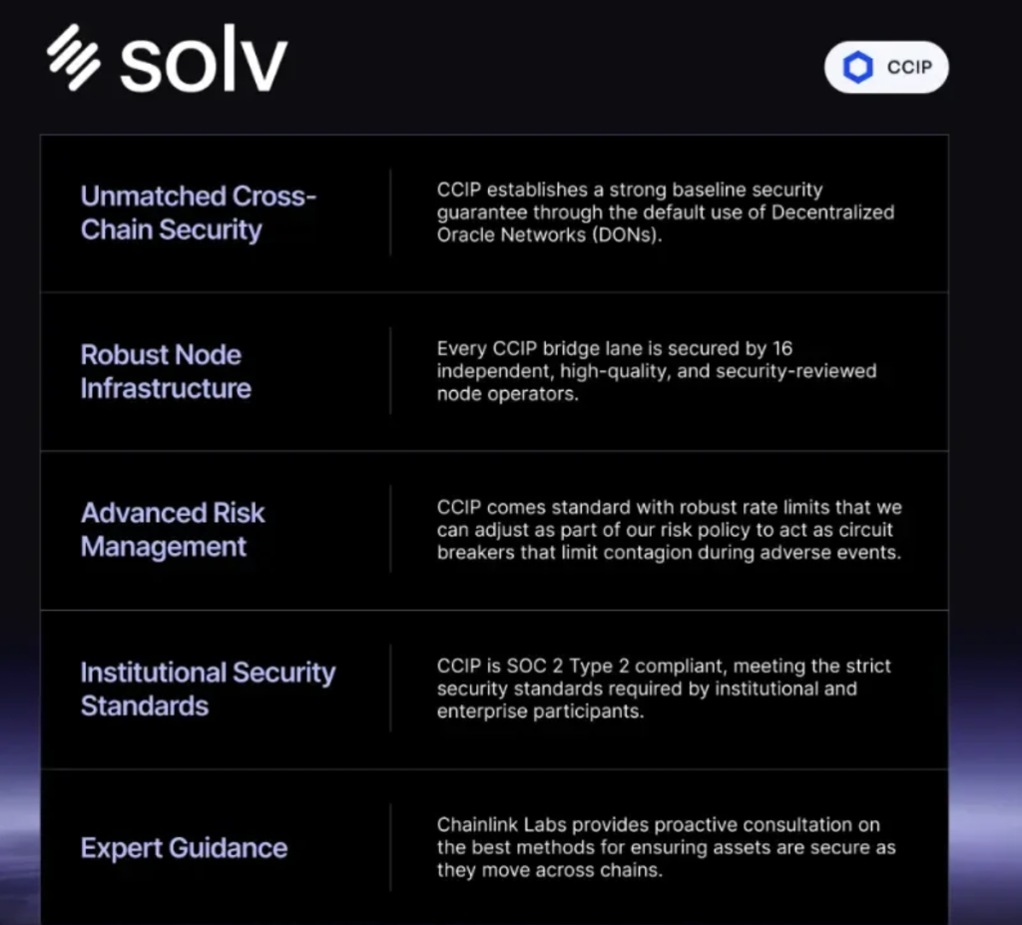Select the Robust Node Infrastructure heading
The image size is (1022, 925).
click(166, 371)
